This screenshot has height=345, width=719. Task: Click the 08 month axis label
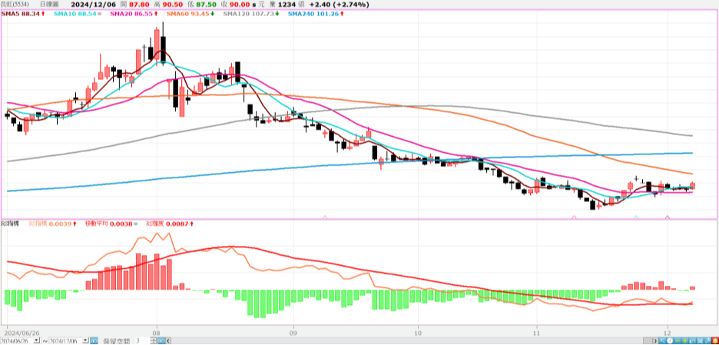coord(157,331)
